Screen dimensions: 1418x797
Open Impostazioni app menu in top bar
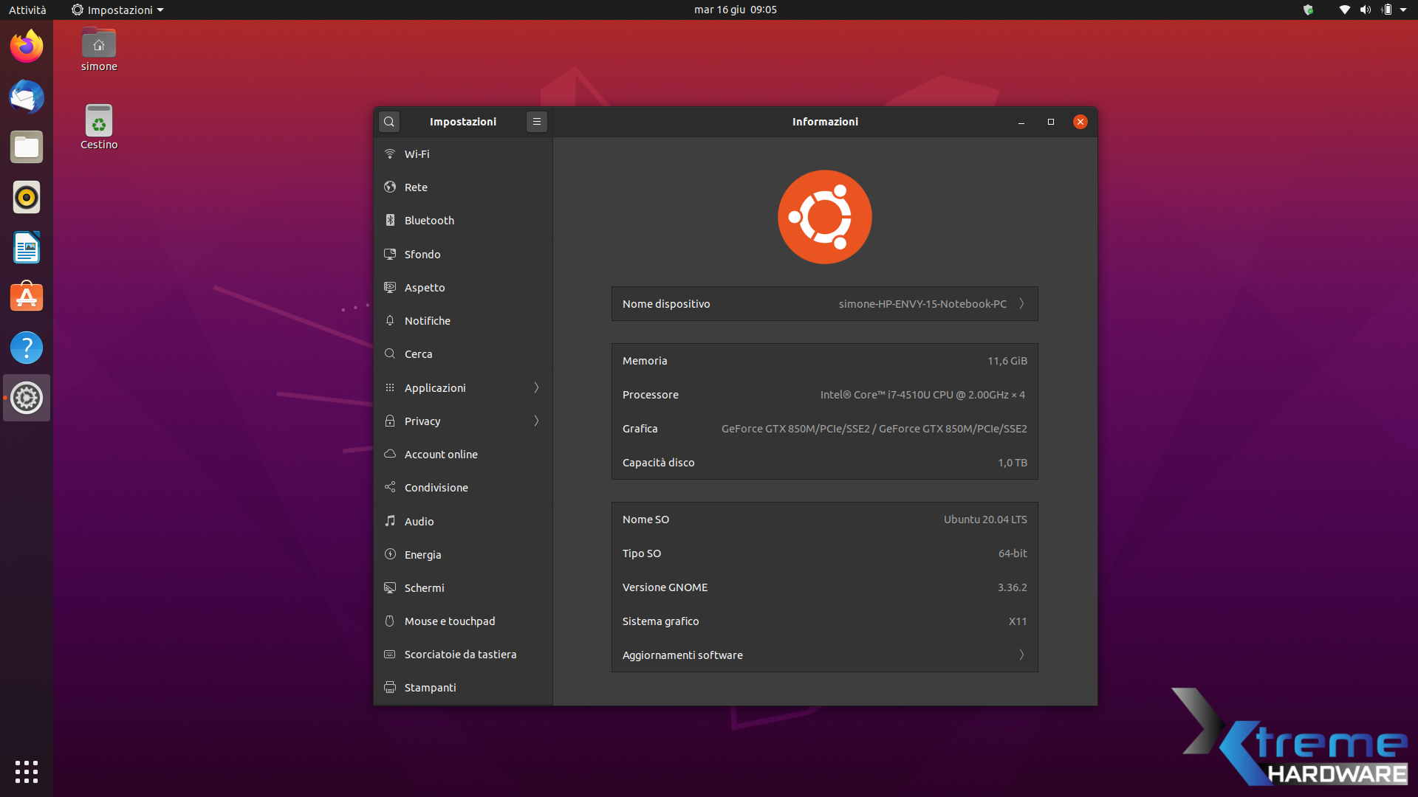pos(118,10)
